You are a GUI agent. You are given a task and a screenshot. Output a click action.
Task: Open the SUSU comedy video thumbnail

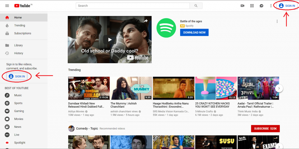click(x=216, y=142)
